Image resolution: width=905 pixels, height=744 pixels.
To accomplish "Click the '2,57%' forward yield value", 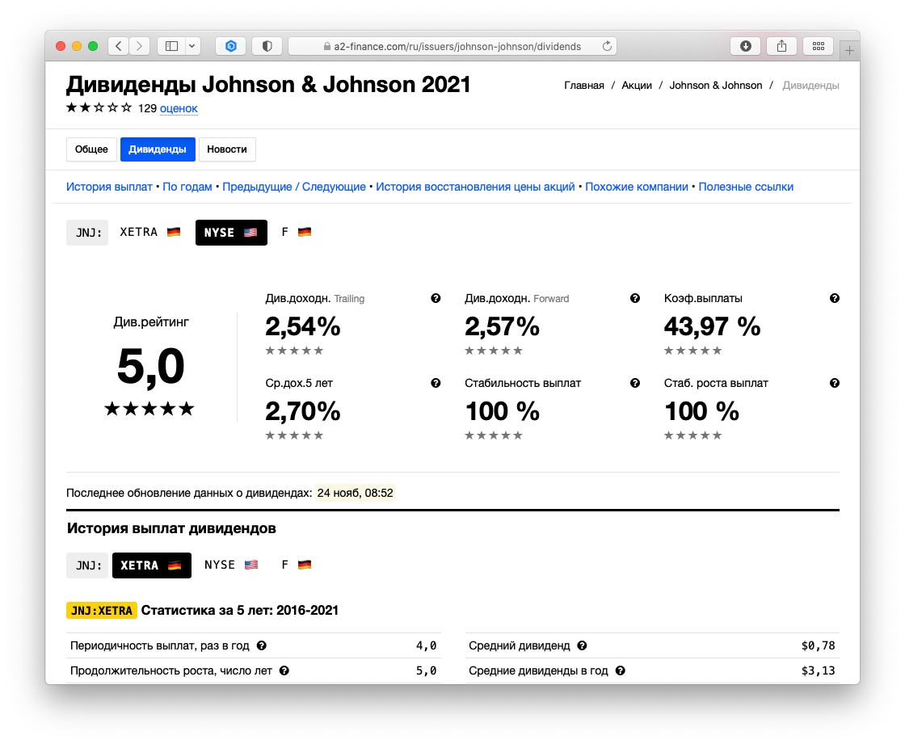I will pos(502,326).
